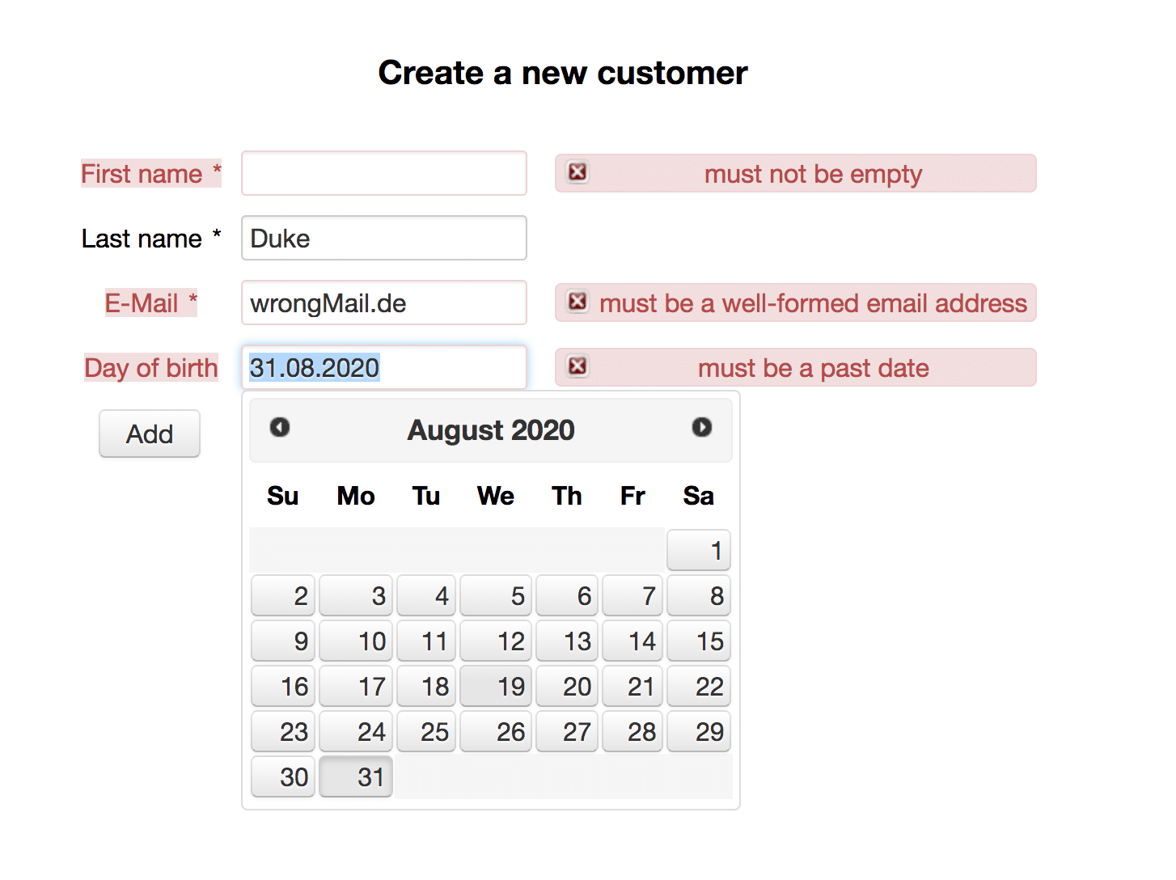Viewport: 1176px width, 880px height.
Task: Focus the First name input field
Action: 384,173
